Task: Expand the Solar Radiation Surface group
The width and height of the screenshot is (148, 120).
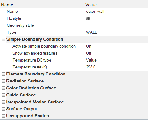Action: [x=3, y=88]
